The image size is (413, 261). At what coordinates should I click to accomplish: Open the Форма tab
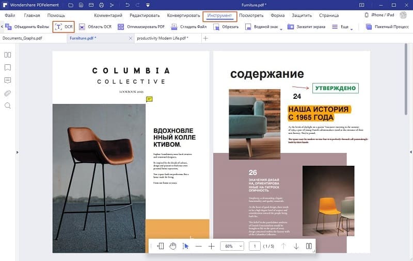(278, 15)
